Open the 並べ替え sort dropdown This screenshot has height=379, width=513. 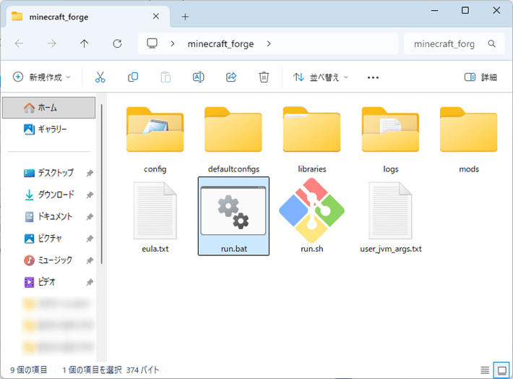click(321, 77)
